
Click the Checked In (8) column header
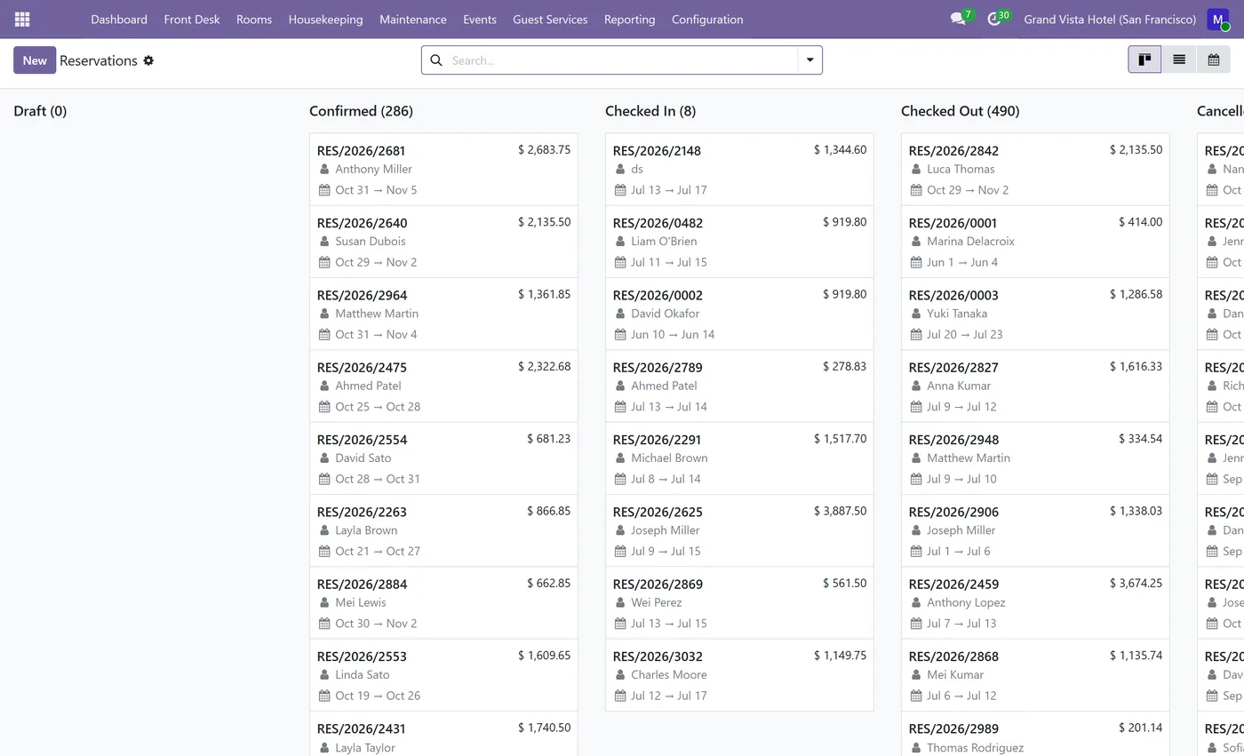tap(650, 111)
